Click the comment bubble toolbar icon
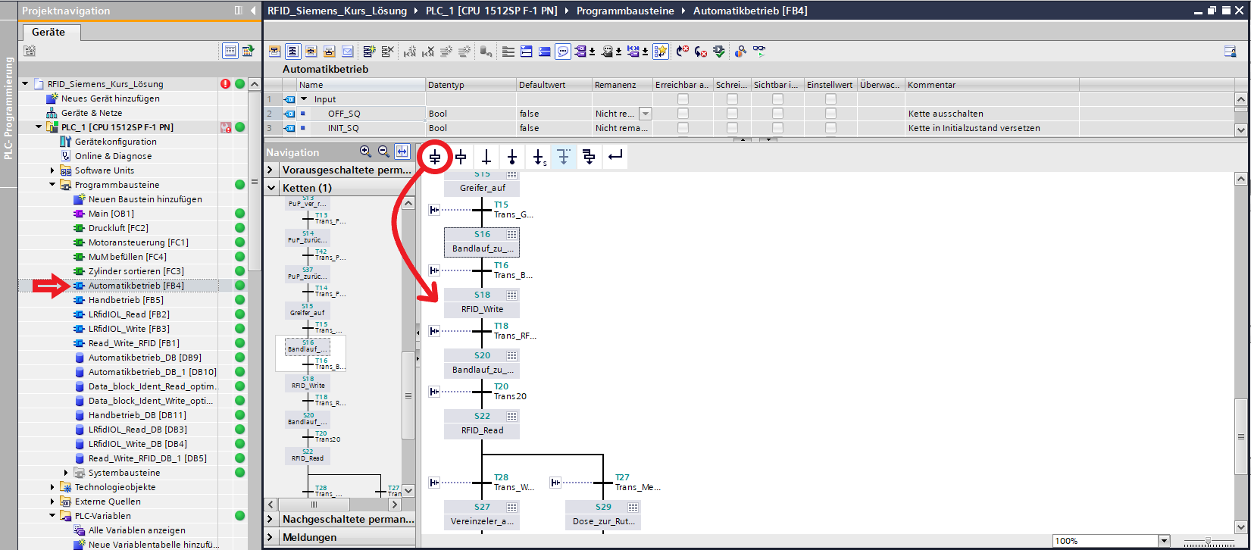Viewport: 1251px width, 550px height. pyautogui.click(x=563, y=52)
